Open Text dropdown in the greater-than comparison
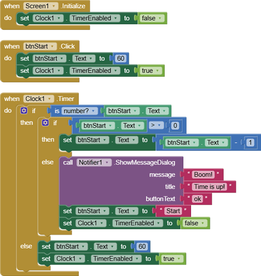 pos(132,126)
